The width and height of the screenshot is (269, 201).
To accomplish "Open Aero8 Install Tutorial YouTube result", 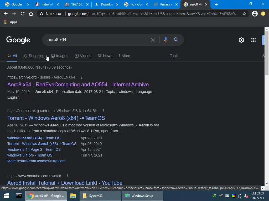I will pyautogui.click(x=65, y=183).
